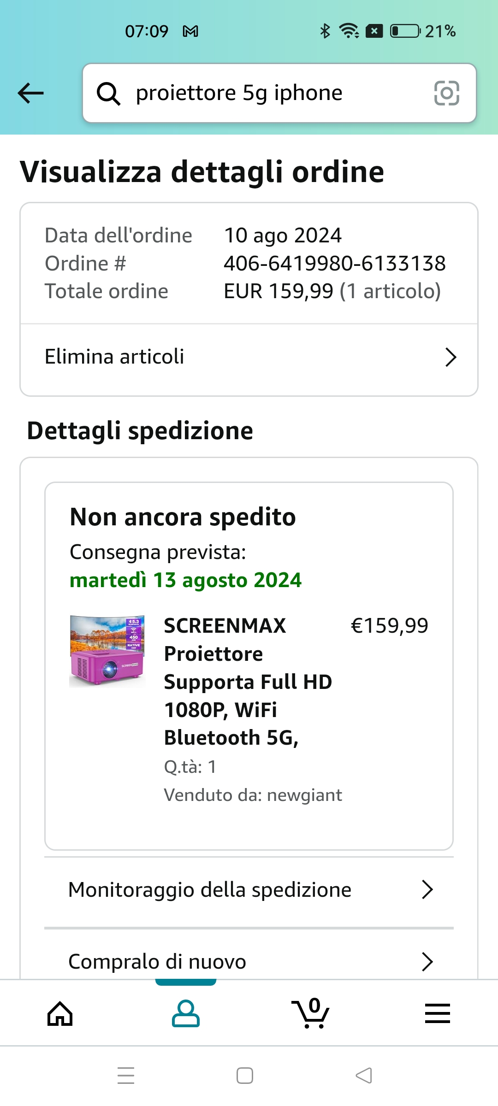Open the shopping cart
This screenshot has width=498, height=1106.
click(311, 1014)
